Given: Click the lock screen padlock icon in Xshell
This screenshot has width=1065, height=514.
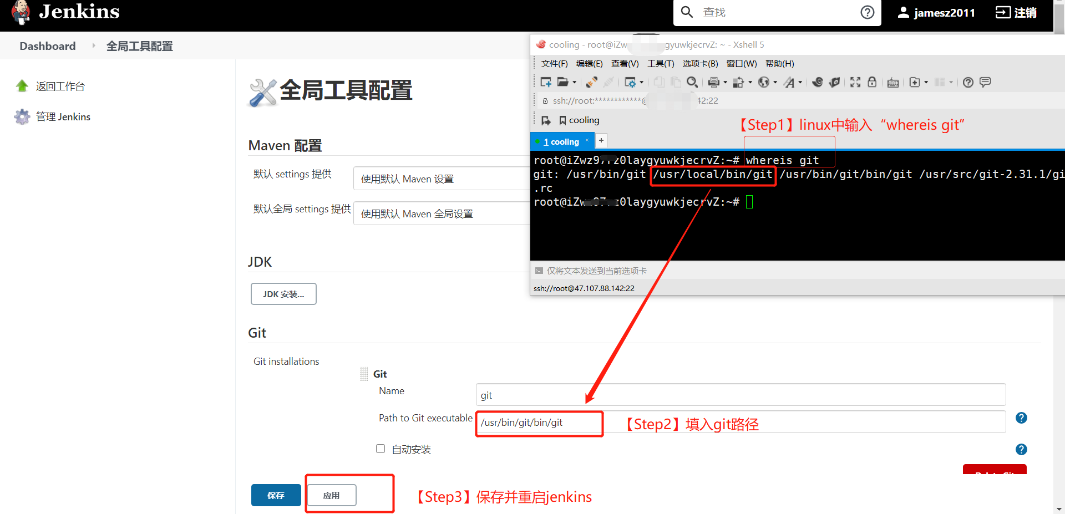Looking at the screenshot, I should [x=872, y=82].
